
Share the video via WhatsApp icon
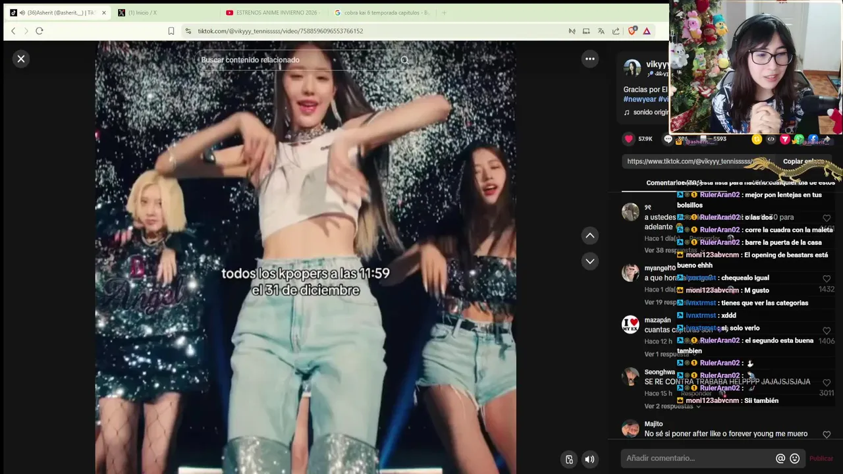coord(798,139)
